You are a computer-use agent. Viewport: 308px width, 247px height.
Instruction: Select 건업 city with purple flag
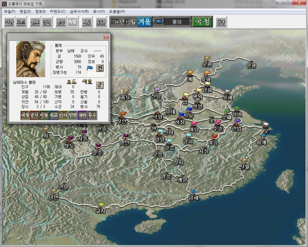tap(237, 125)
